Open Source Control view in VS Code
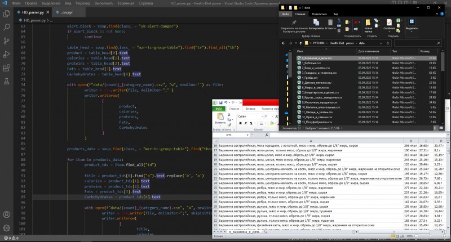451x242 pixels. (6, 41)
